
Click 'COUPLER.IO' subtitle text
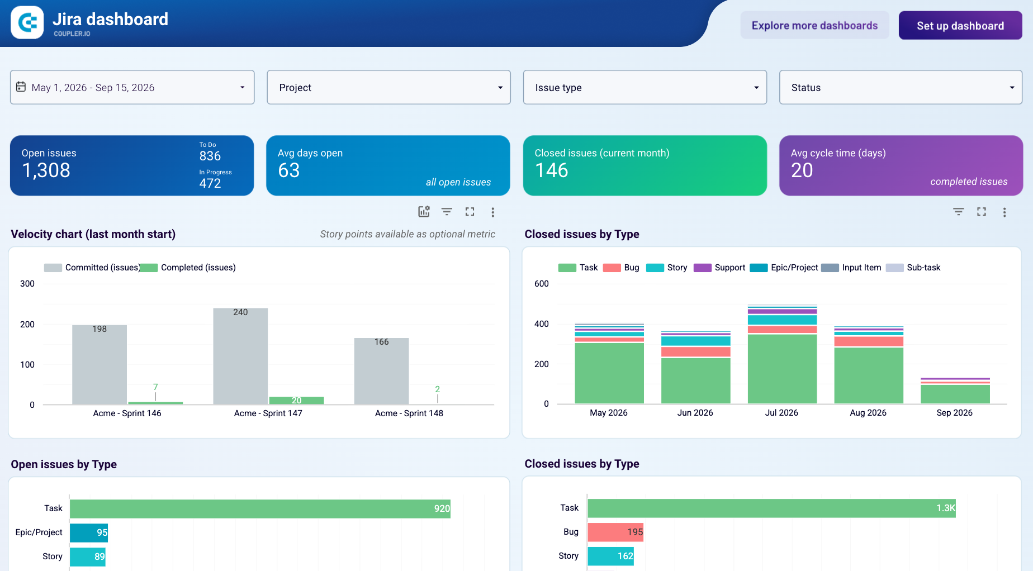pos(72,34)
